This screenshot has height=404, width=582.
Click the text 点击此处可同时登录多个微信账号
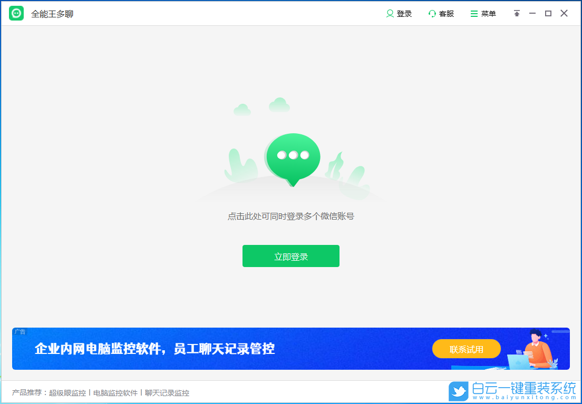point(290,217)
